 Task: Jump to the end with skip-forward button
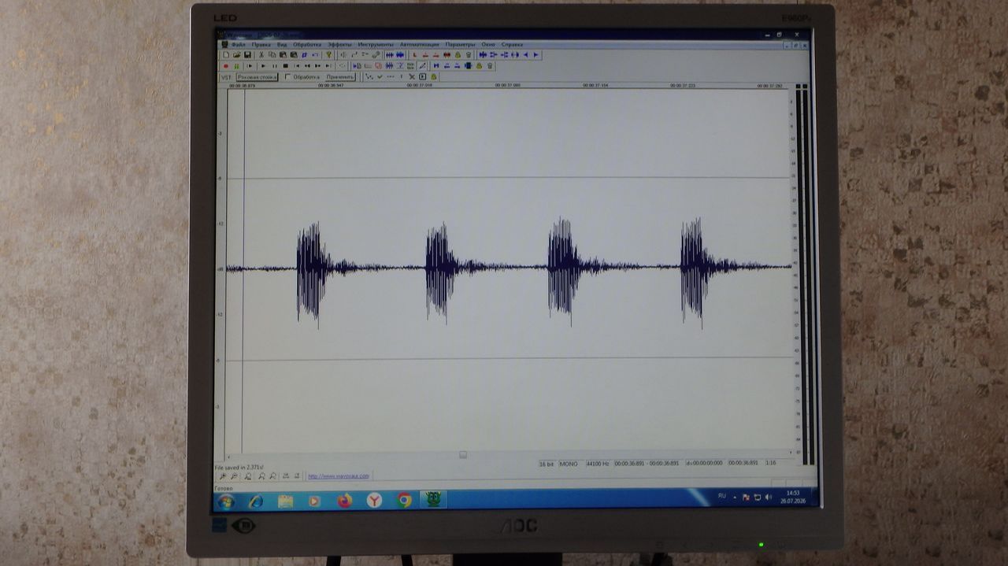click(328, 66)
